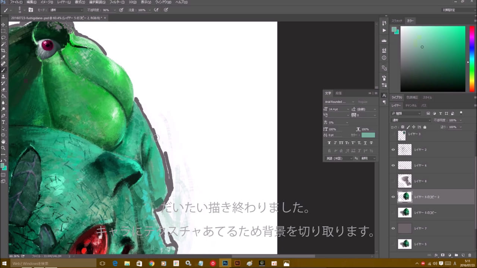This screenshot has width=477, height=268.
Task: Switch to the チャンネル tab
Action: 411,105
